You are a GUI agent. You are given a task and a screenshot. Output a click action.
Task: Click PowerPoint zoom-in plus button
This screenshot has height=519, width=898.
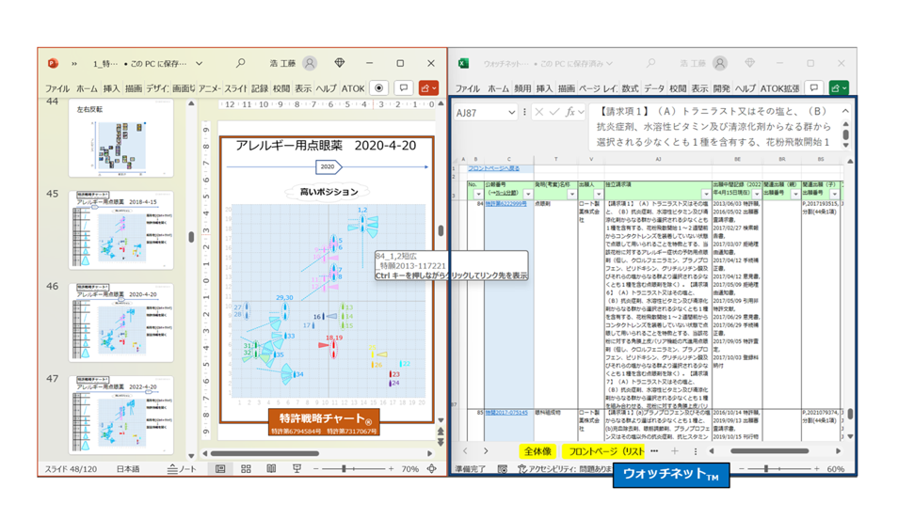pyautogui.click(x=392, y=468)
